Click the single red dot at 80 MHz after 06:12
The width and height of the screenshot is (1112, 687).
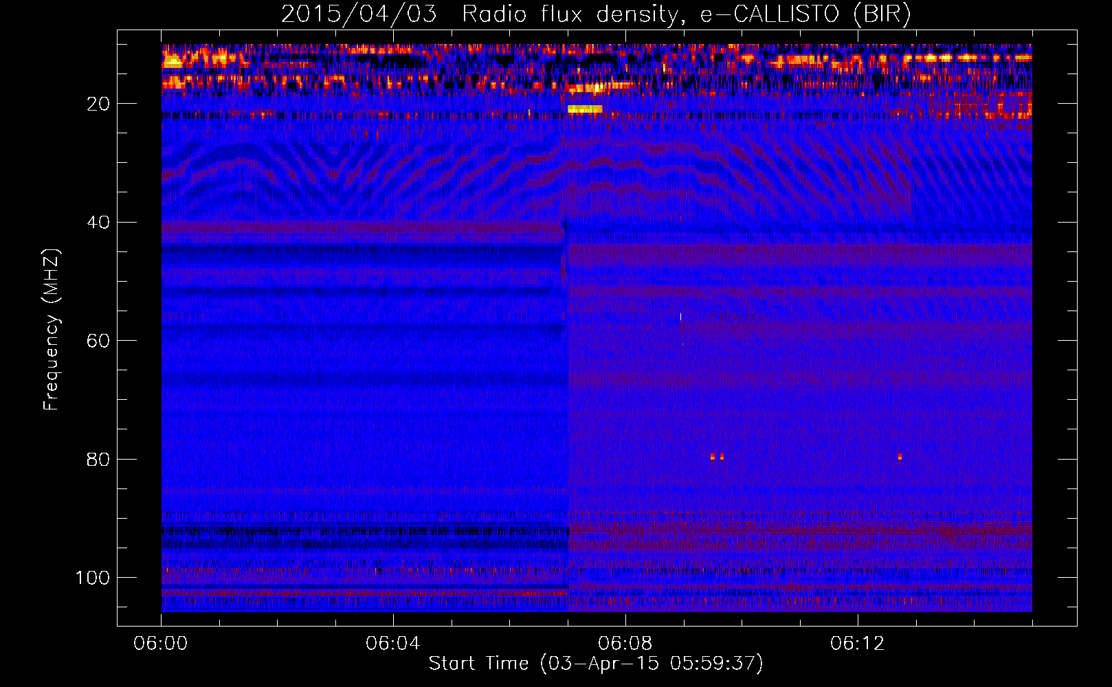pos(900,456)
